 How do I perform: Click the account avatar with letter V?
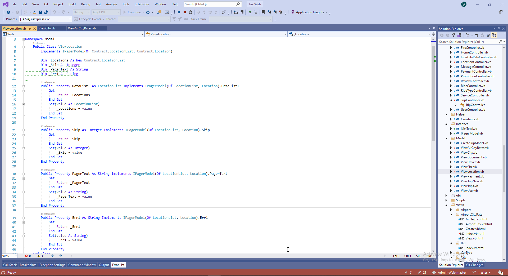(464, 4)
